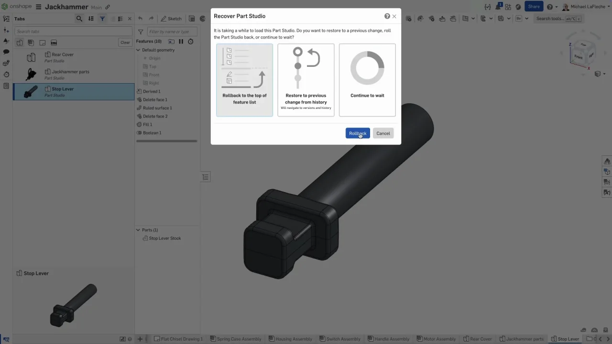Collapse the Default geometry tree group
Viewport: 612px width, 344px height.
tap(138, 50)
